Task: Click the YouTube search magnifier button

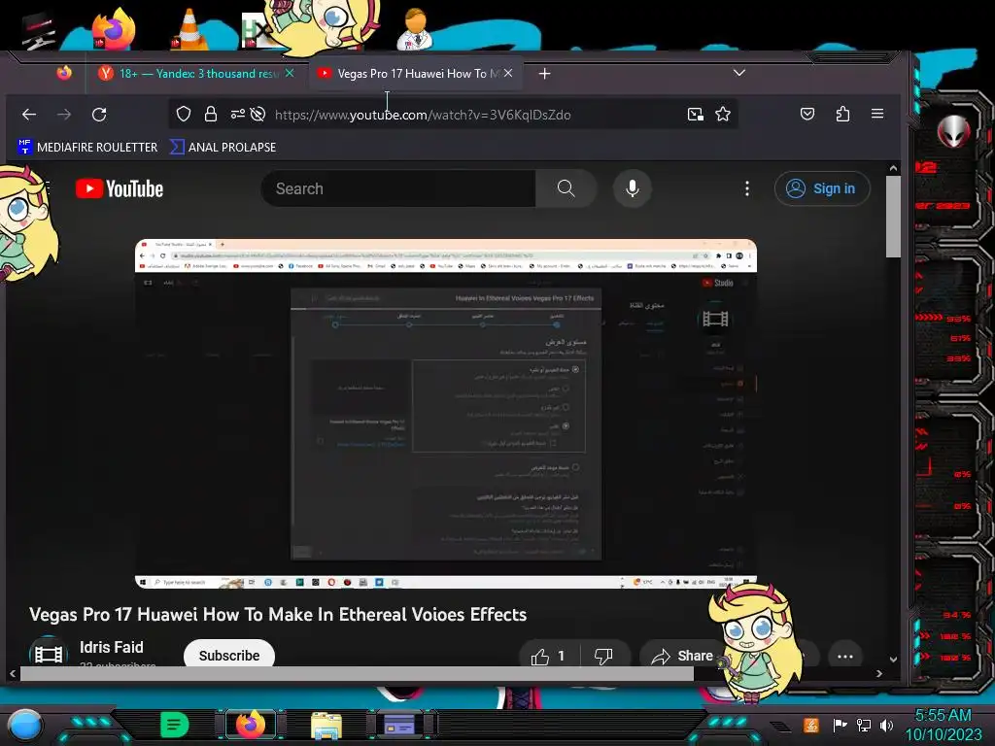Action: [x=566, y=188]
